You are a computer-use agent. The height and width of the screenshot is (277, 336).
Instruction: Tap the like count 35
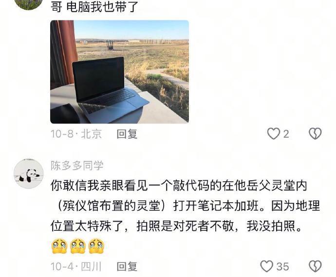coord(282,266)
